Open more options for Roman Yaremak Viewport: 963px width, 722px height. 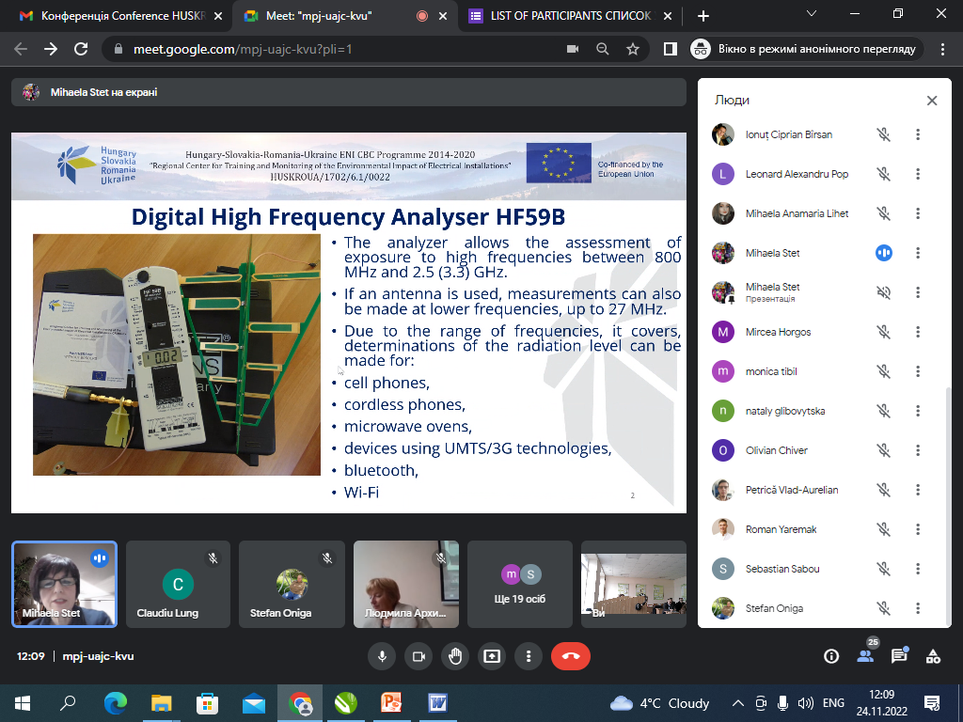[918, 529]
